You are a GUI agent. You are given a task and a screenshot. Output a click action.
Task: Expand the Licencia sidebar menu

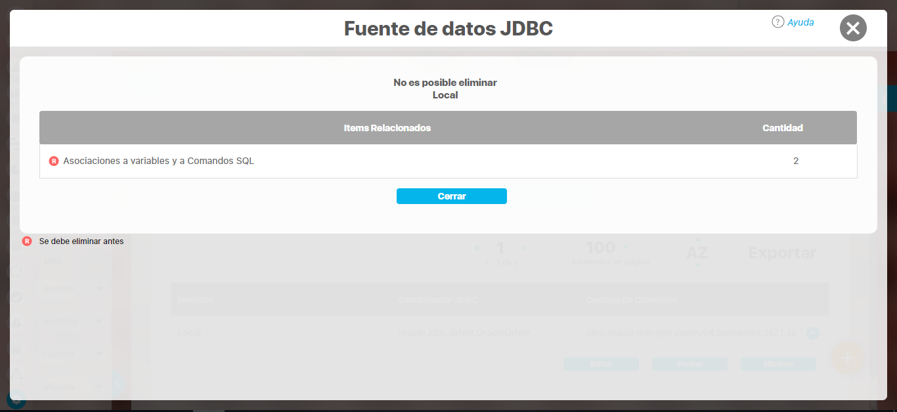[99, 354]
